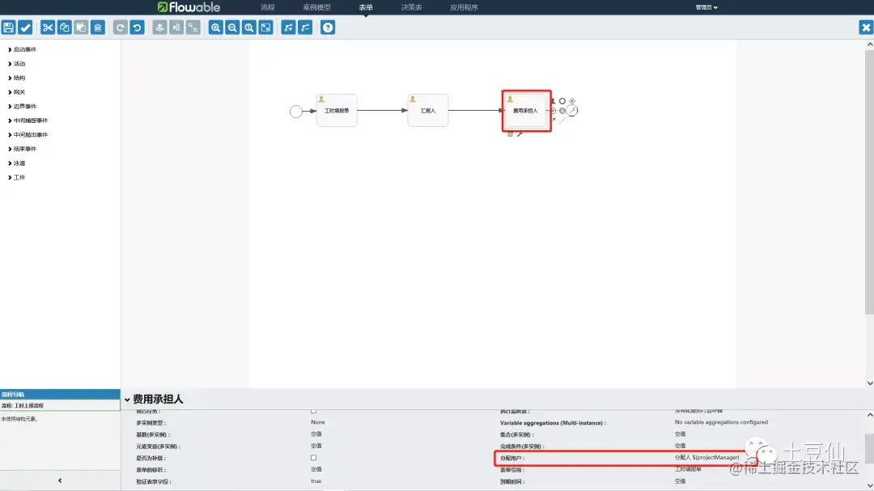Screen dimensions: 874x491
Task: Collapse the left palette with the arrow
Action: pos(60,480)
